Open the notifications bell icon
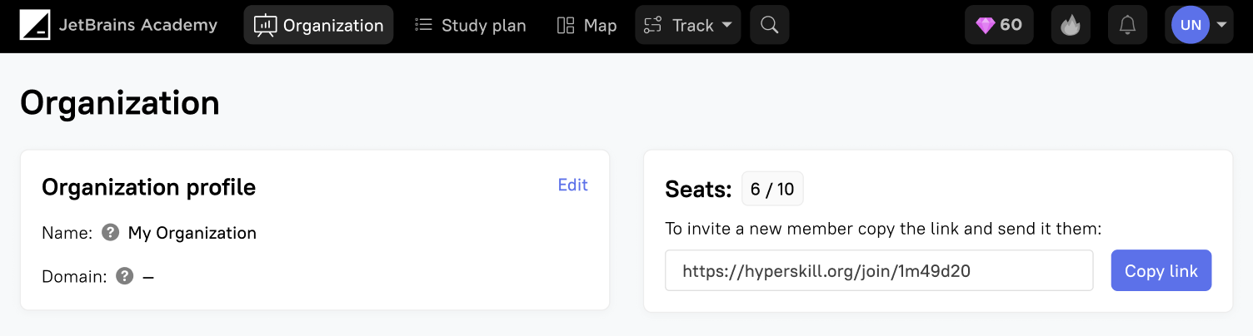Screen dimensions: 1253x336 (x=1127, y=26)
